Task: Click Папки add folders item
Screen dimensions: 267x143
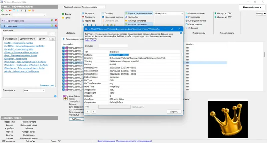Action: (66, 18)
